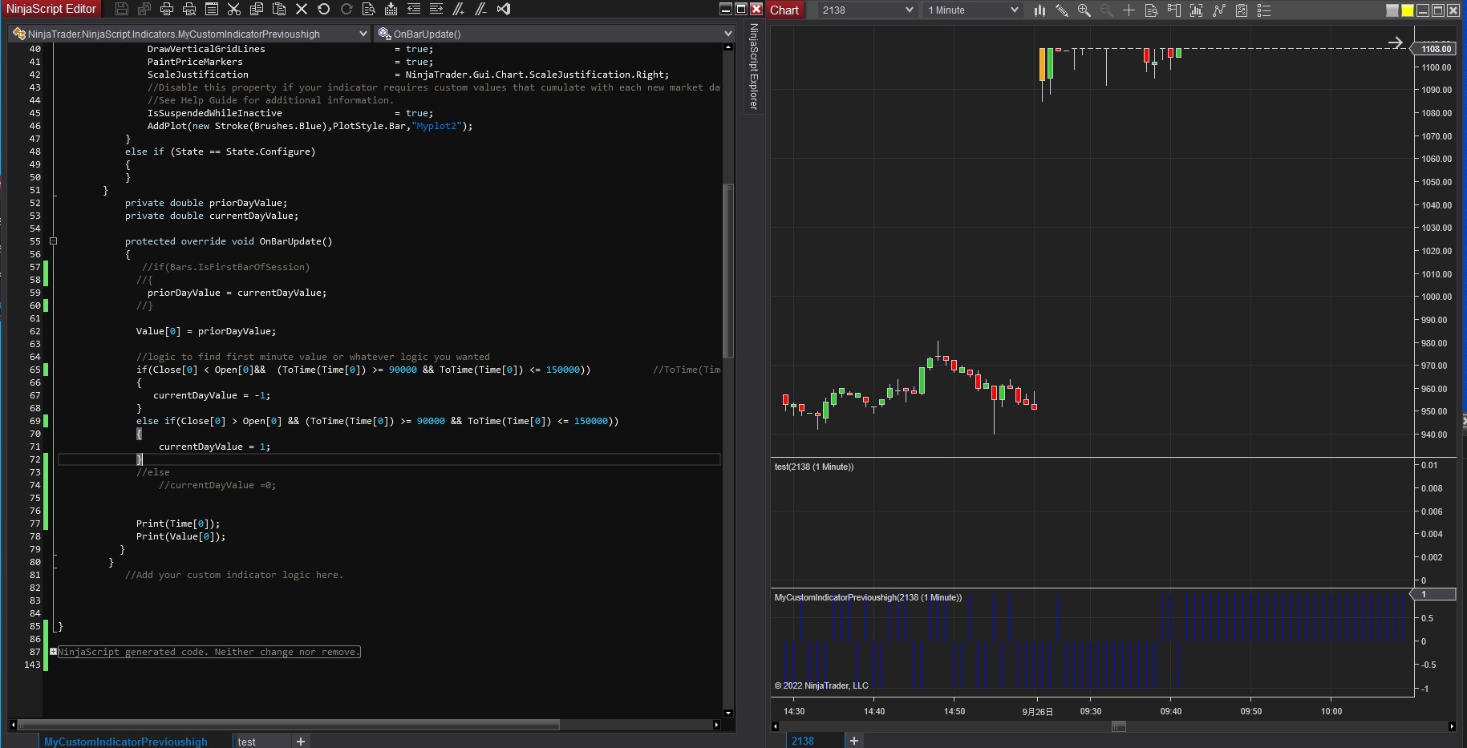1467x748 pixels.
Task: Select the chart Drawing Tools pencil icon
Action: tap(1062, 10)
